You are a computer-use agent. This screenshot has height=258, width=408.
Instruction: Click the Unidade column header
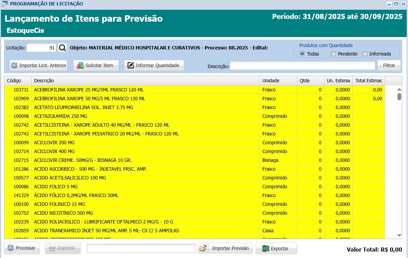278,81
